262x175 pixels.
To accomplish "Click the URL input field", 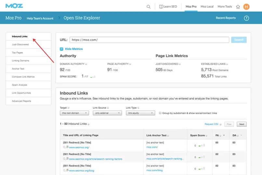I will click(x=149, y=40).
